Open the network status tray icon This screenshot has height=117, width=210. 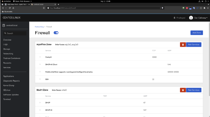pyautogui.click(x=199, y=1)
